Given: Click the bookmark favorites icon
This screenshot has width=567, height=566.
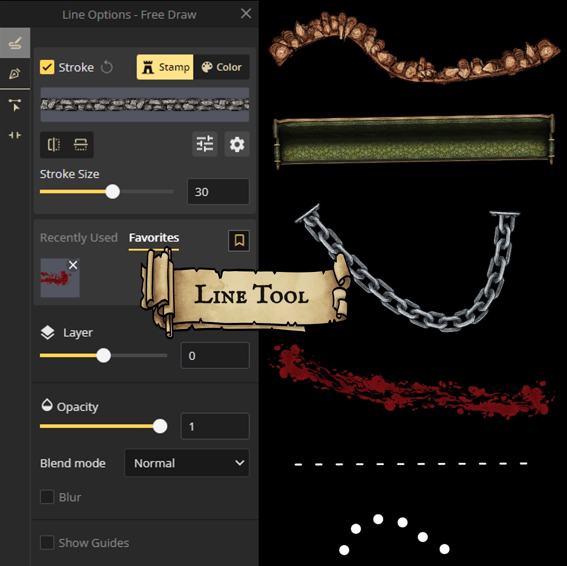Looking at the screenshot, I should click(239, 241).
